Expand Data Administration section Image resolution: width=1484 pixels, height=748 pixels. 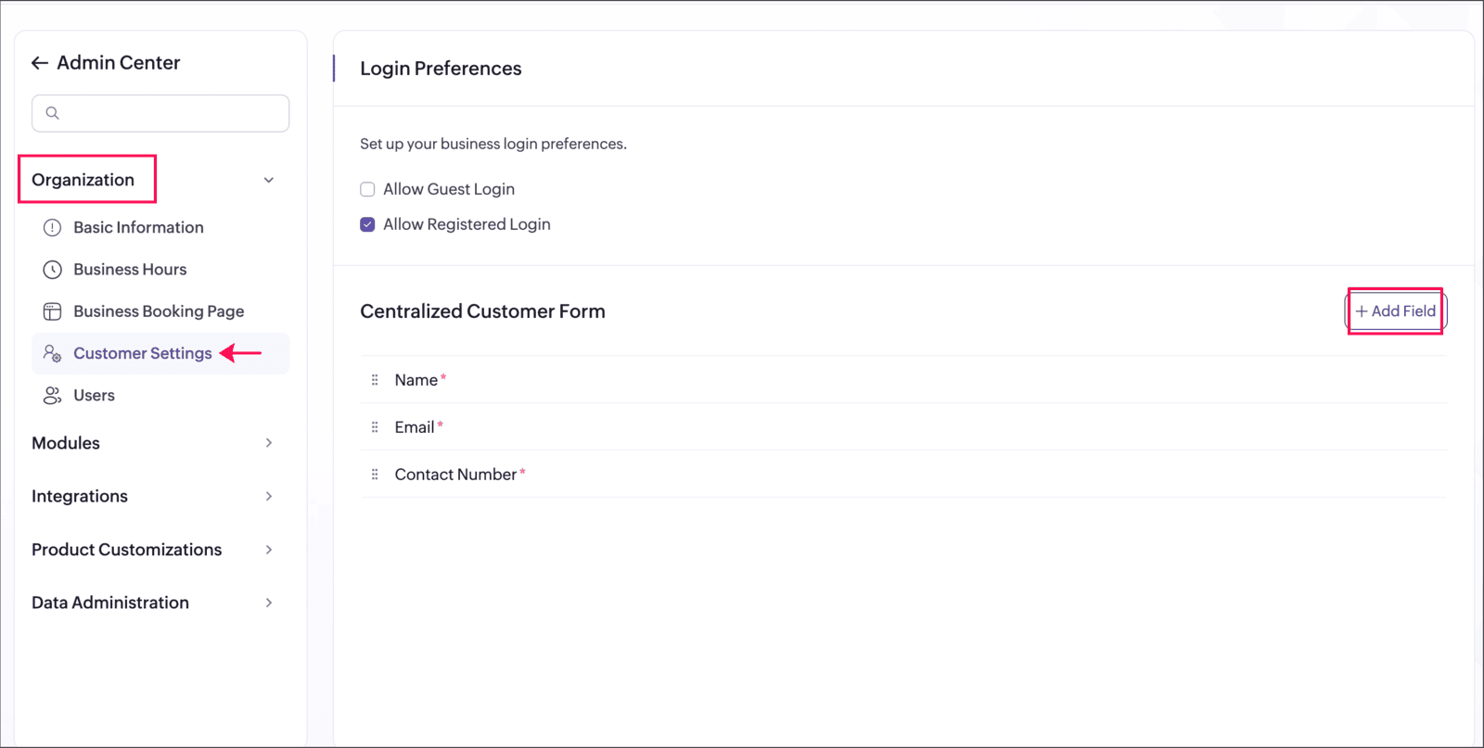(269, 603)
